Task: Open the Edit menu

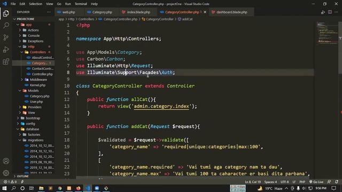Action: click(22, 4)
